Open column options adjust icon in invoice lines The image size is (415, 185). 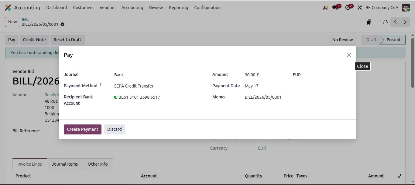[400, 176]
